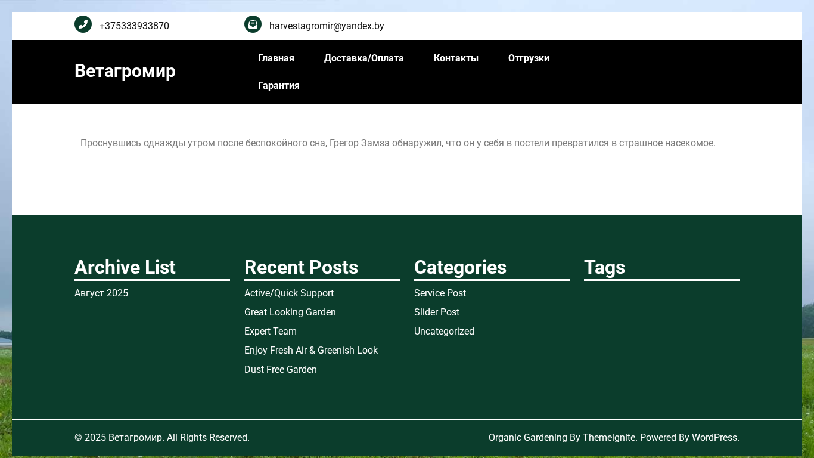Screen dimensions: 814x458
Task: Open the Expert Team post
Action: pos(271,332)
